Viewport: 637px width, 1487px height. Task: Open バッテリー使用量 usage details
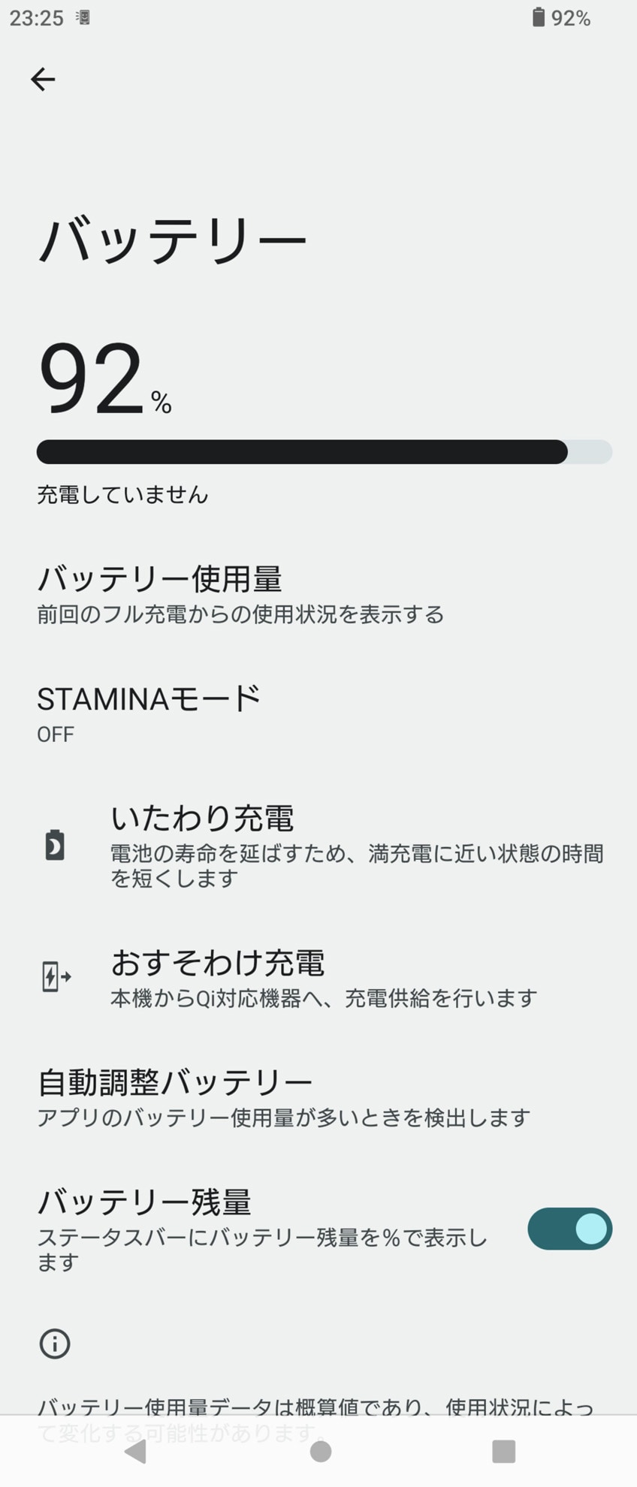click(x=240, y=594)
